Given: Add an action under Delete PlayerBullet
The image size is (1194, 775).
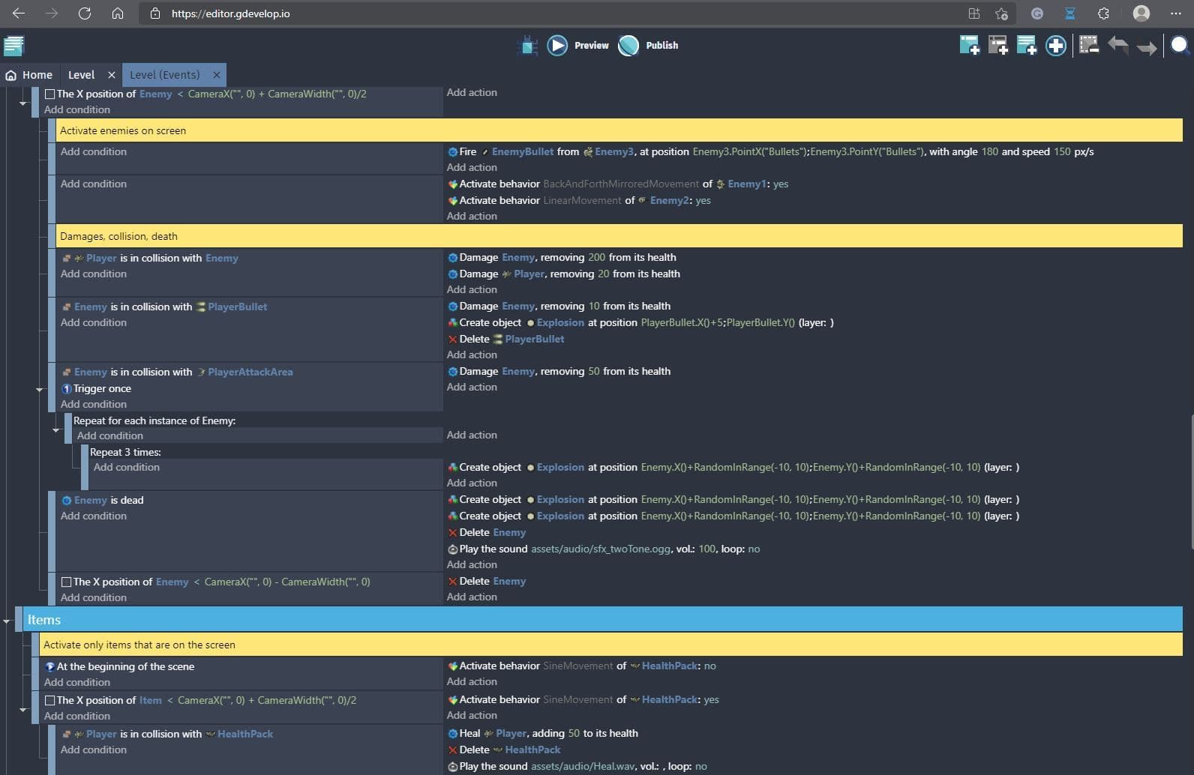Looking at the screenshot, I should (472, 355).
